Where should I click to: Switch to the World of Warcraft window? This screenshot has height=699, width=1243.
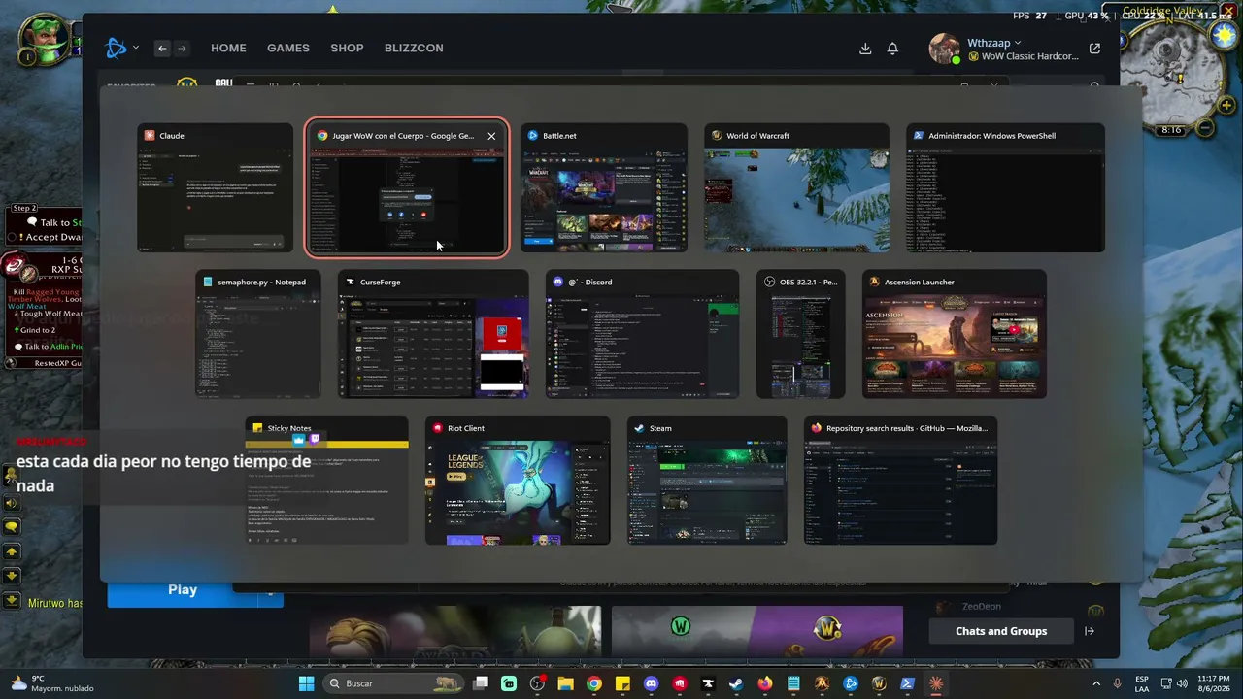(796, 188)
